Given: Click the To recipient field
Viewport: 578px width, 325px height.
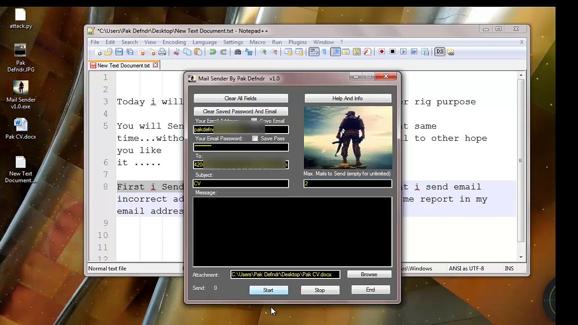Looking at the screenshot, I should (x=241, y=165).
